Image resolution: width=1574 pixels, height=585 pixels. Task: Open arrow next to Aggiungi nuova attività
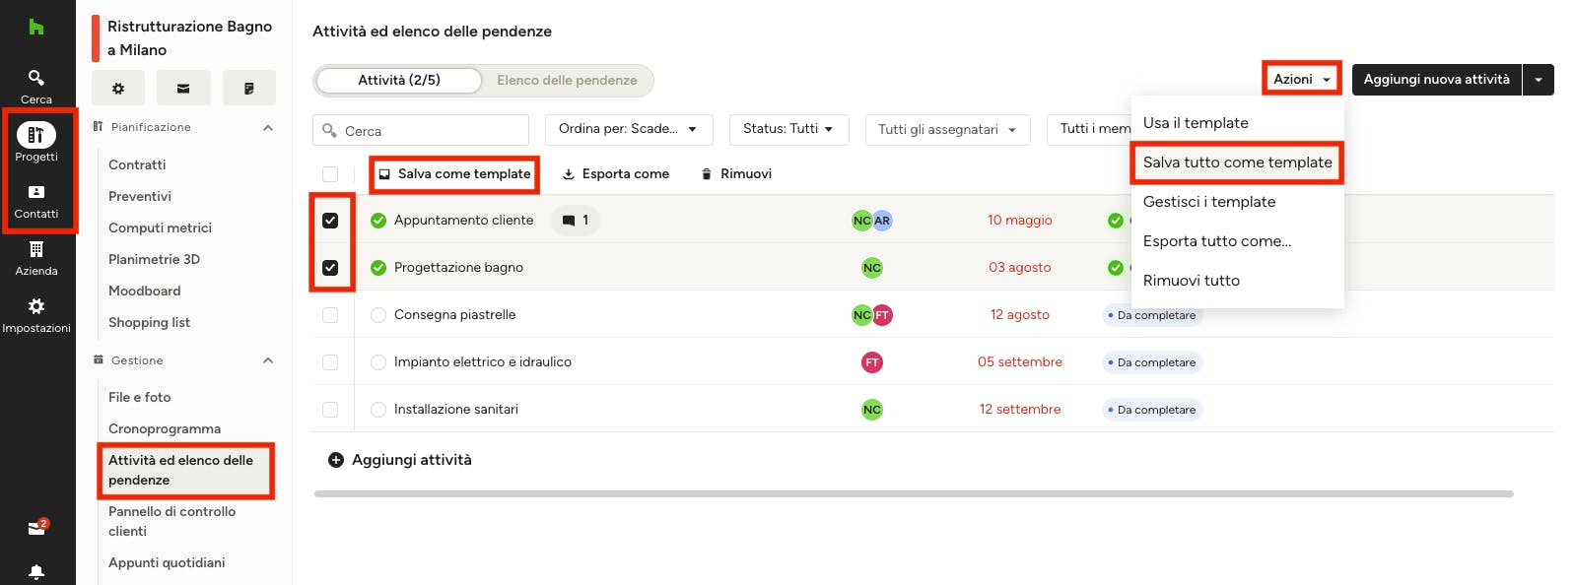click(x=1539, y=80)
